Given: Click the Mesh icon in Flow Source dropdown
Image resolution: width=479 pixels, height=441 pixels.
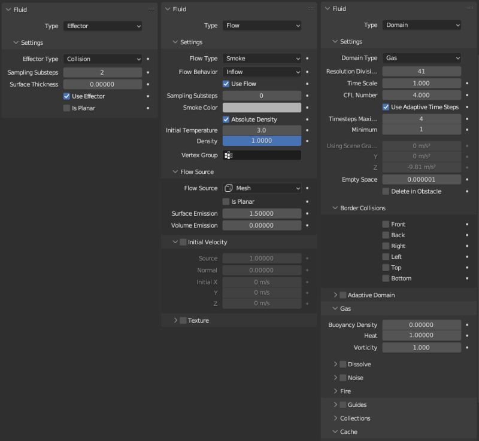Looking at the screenshot, I should coord(229,188).
